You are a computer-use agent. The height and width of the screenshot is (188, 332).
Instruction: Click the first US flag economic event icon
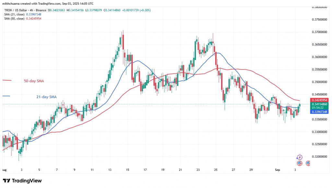[299, 163]
